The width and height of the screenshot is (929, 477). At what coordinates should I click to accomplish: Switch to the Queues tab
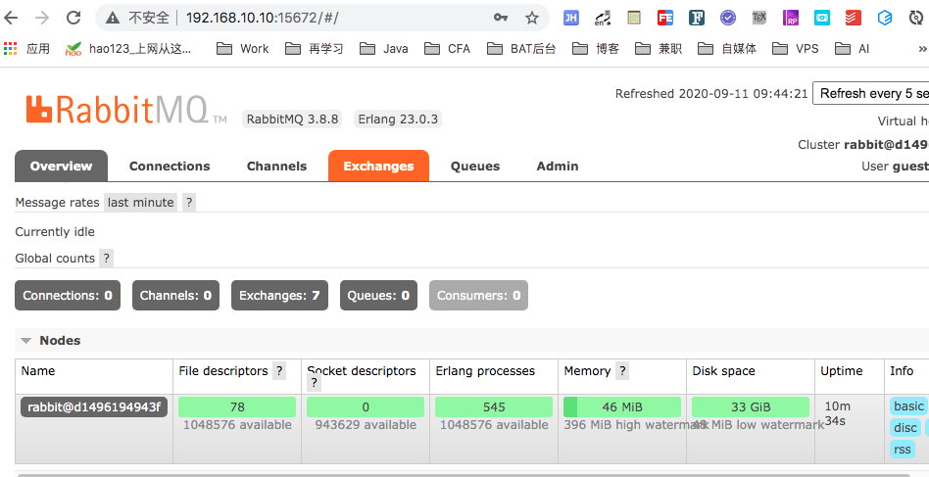pyautogui.click(x=475, y=167)
